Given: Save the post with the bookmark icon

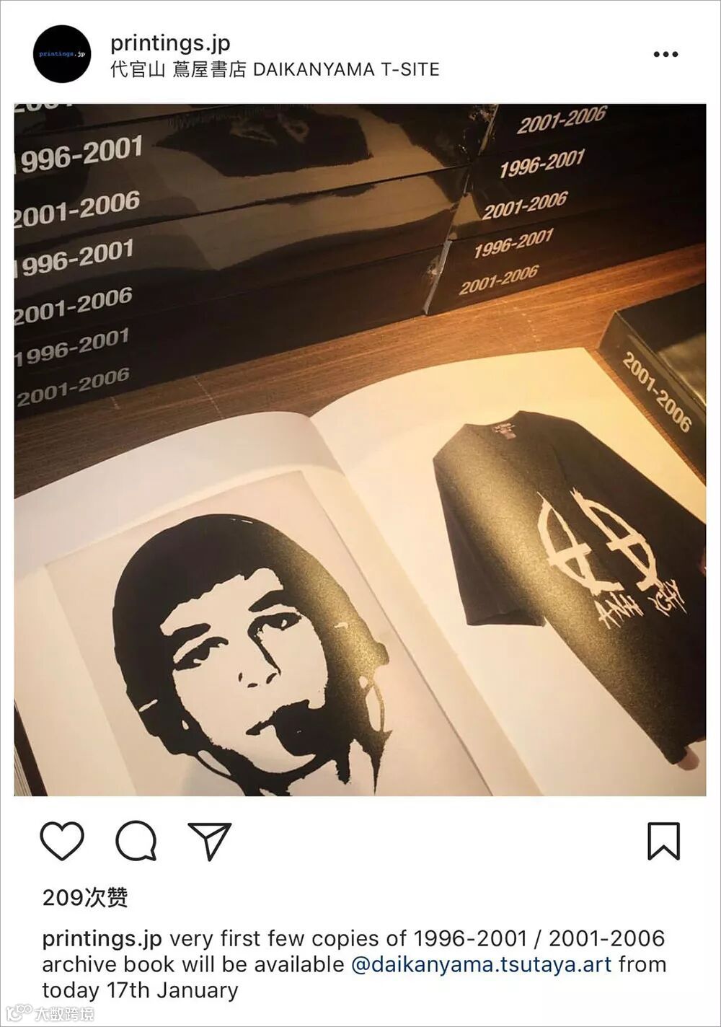Looking at the screenshot, I should click(663, 841).
